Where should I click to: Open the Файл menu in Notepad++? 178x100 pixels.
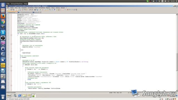coord(8,8)
